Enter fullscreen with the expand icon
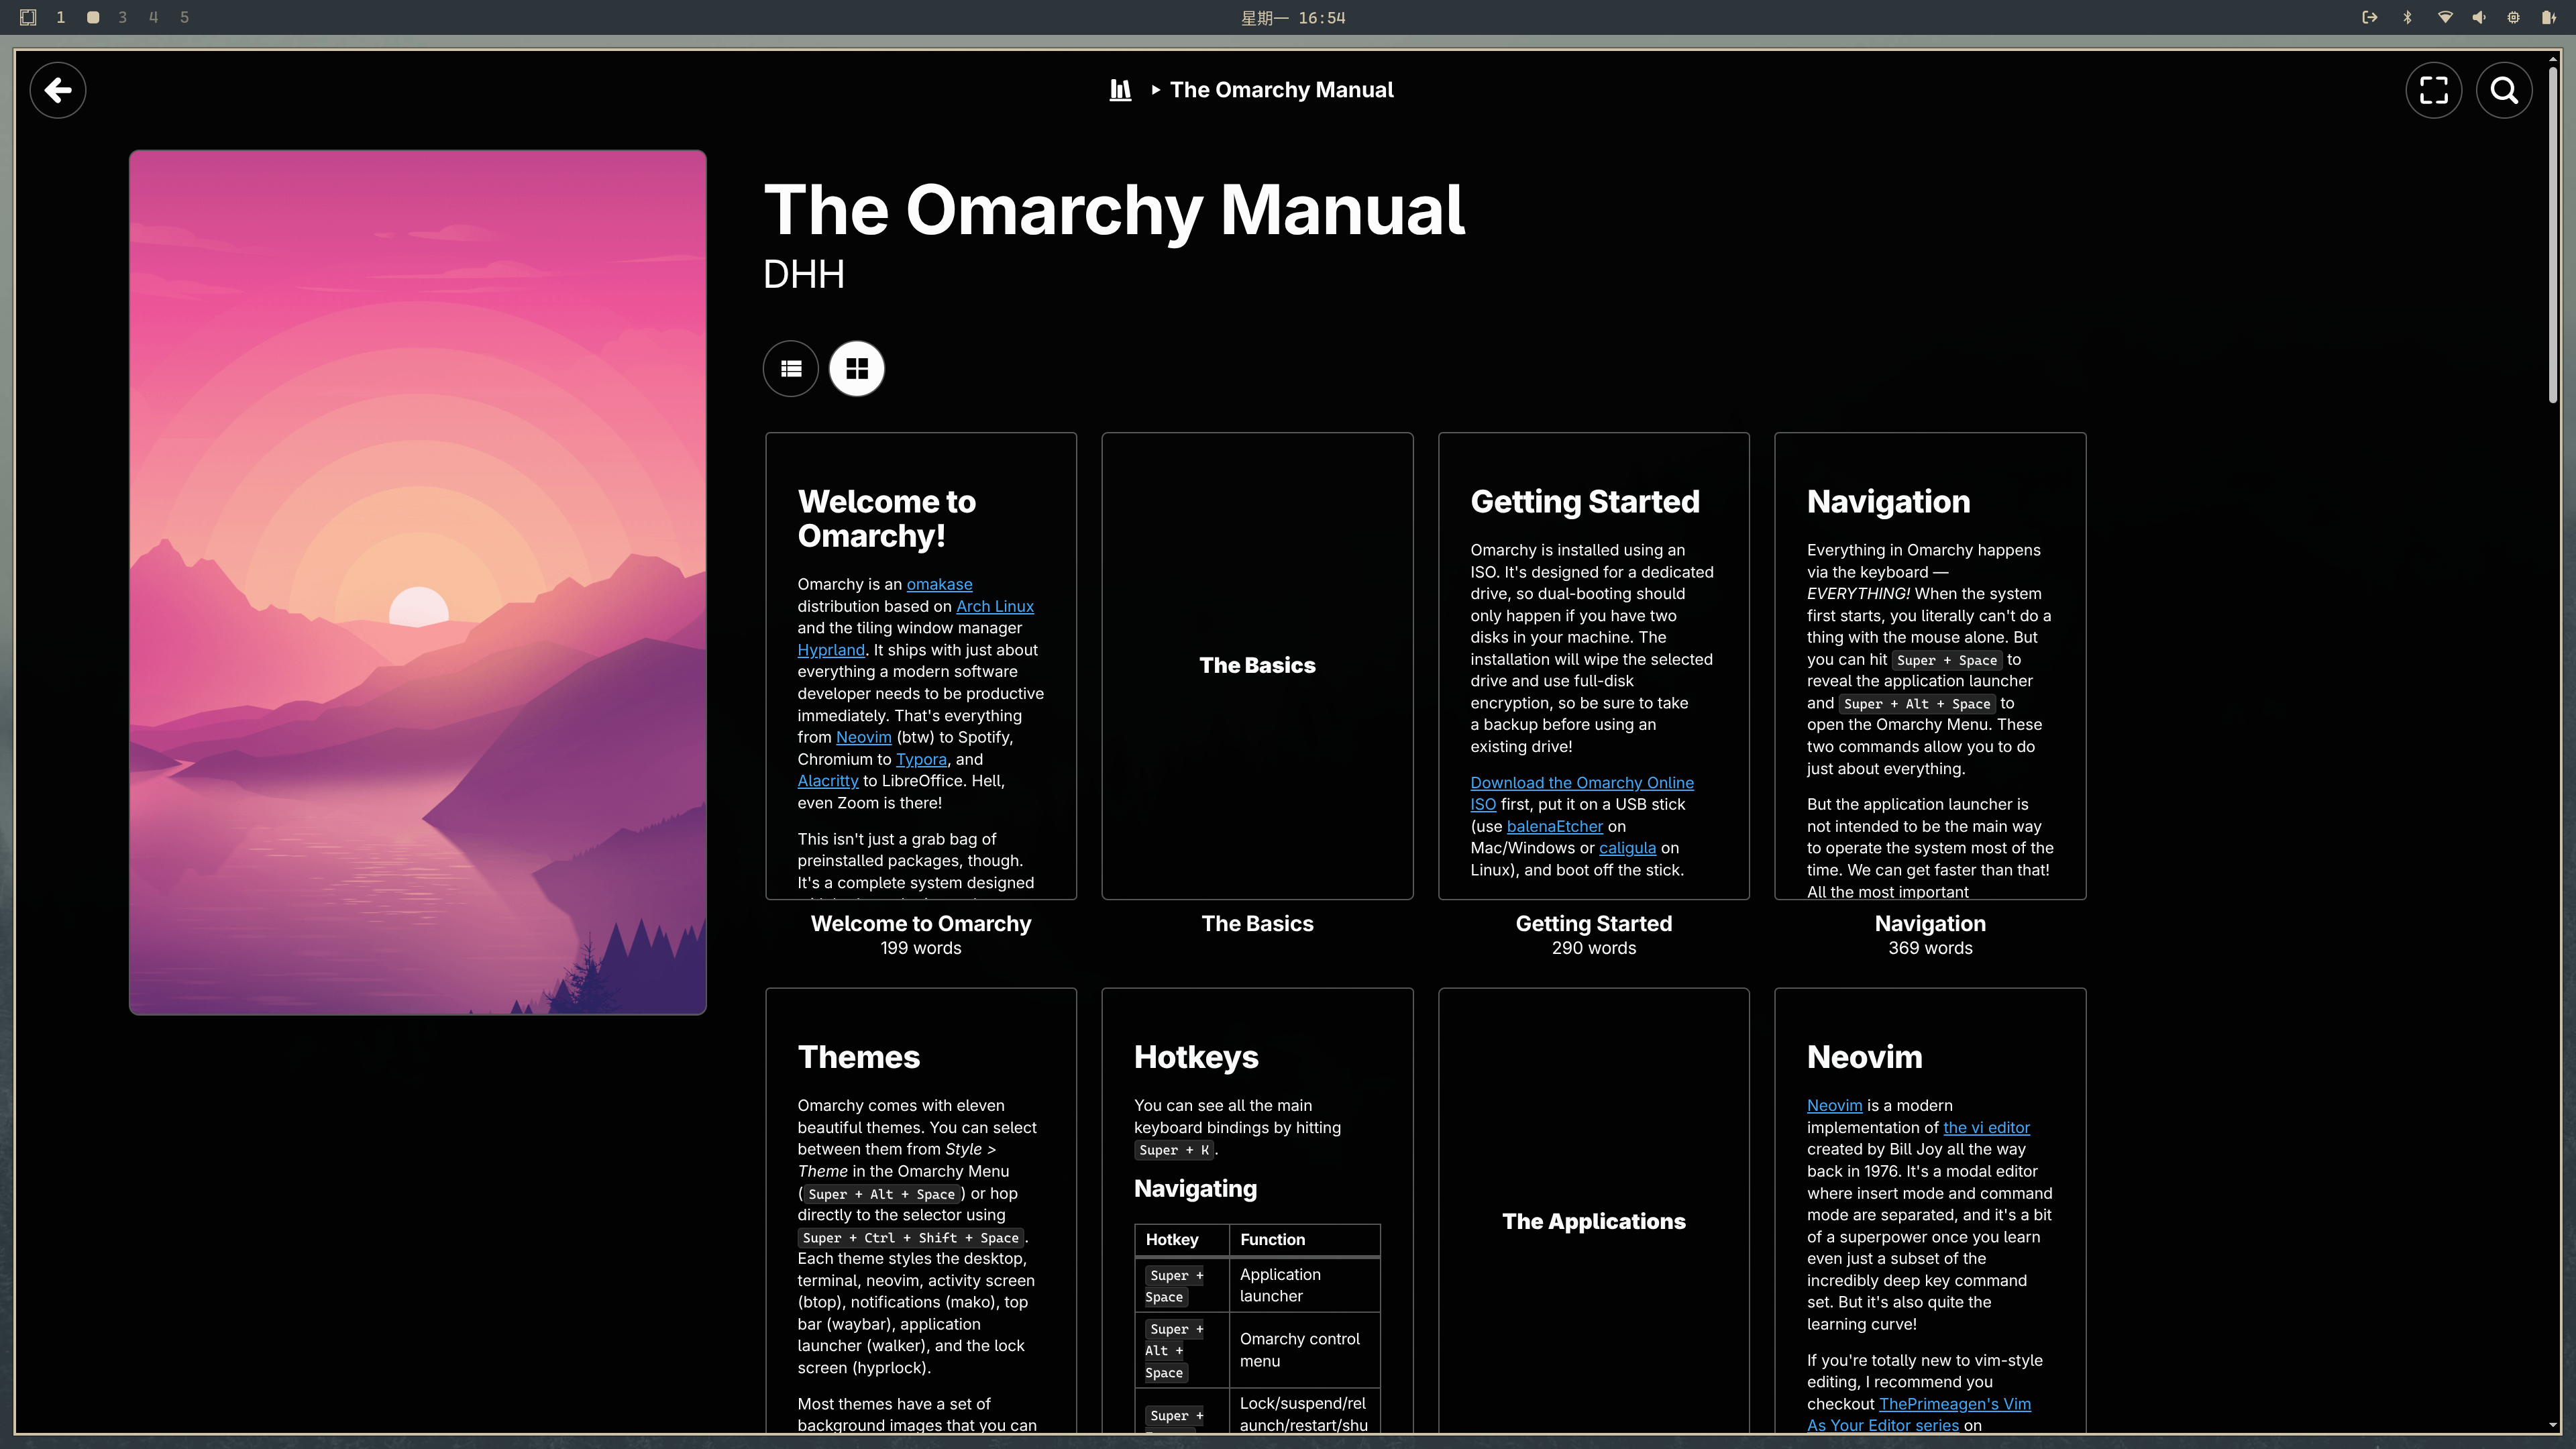The image size is (2576, 1449). (x=2433, y=90)
